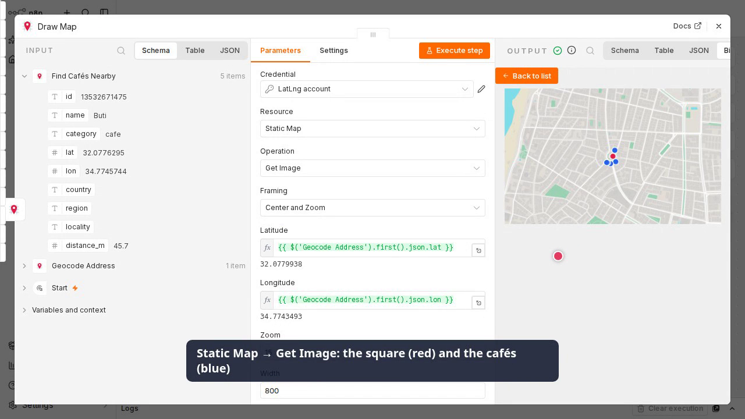Open the Credential dropdown

pos(367,89)
